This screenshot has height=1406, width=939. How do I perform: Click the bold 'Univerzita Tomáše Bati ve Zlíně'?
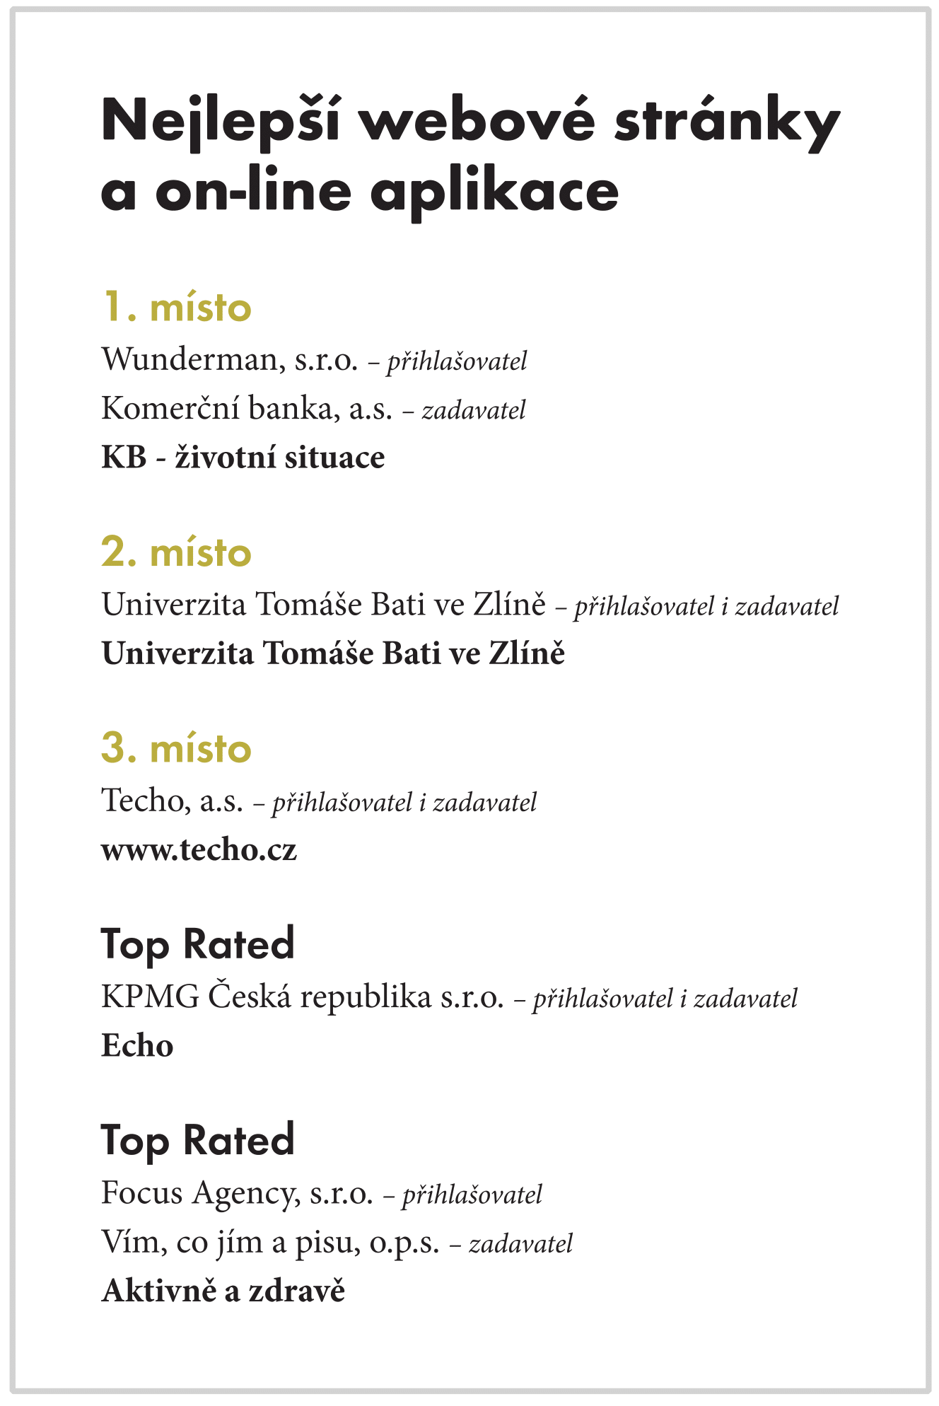tap(333, 653)
